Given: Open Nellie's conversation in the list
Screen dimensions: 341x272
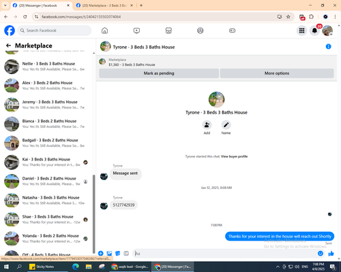Looking at the screenshot, I should 47,67.
